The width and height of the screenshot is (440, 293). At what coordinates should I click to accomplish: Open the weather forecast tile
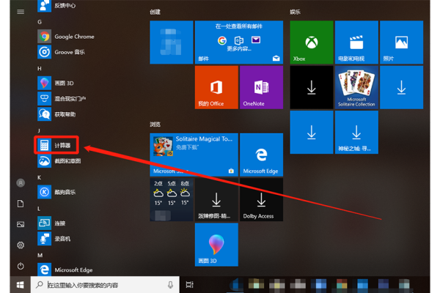click(172, 200)
